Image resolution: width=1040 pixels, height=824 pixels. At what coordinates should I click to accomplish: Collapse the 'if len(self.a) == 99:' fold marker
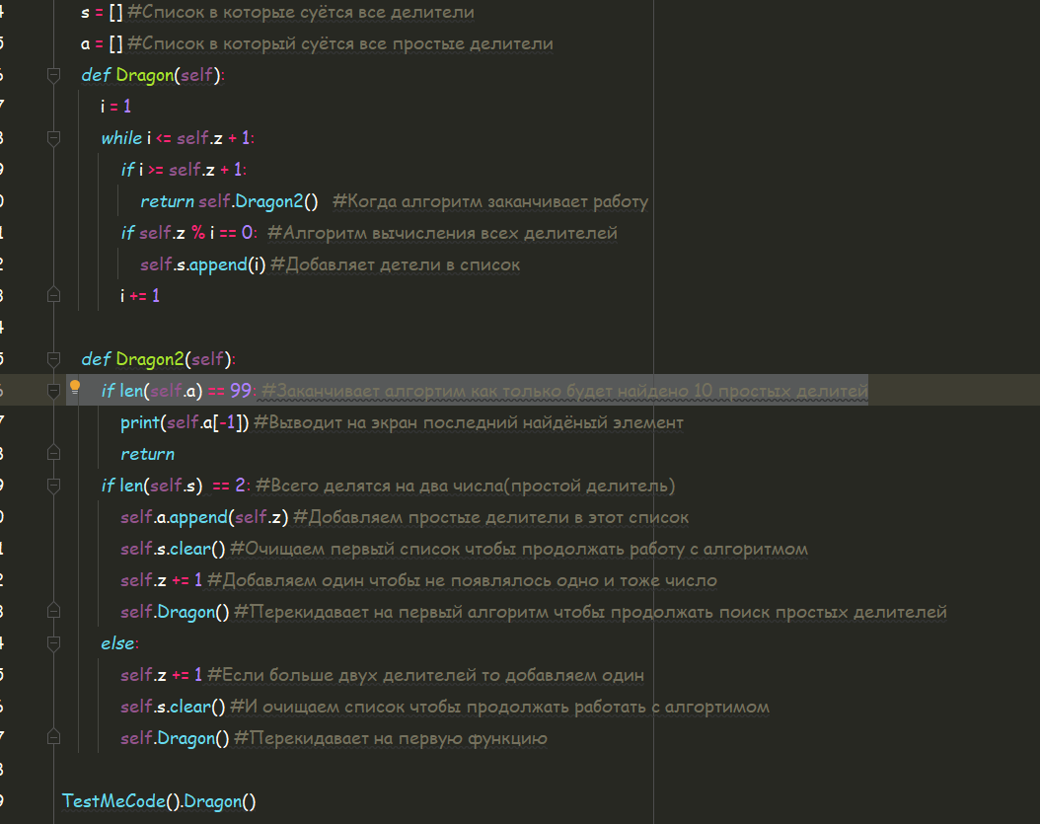(54, 391)
